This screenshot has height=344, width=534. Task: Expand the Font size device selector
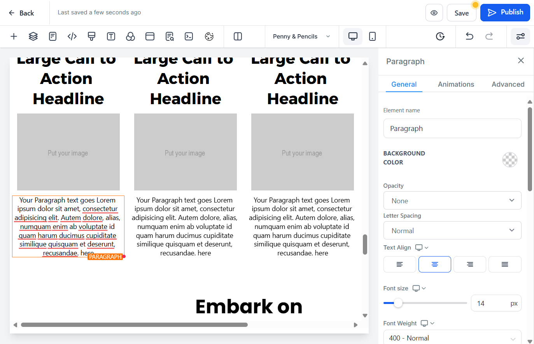(x=419, y=288)
